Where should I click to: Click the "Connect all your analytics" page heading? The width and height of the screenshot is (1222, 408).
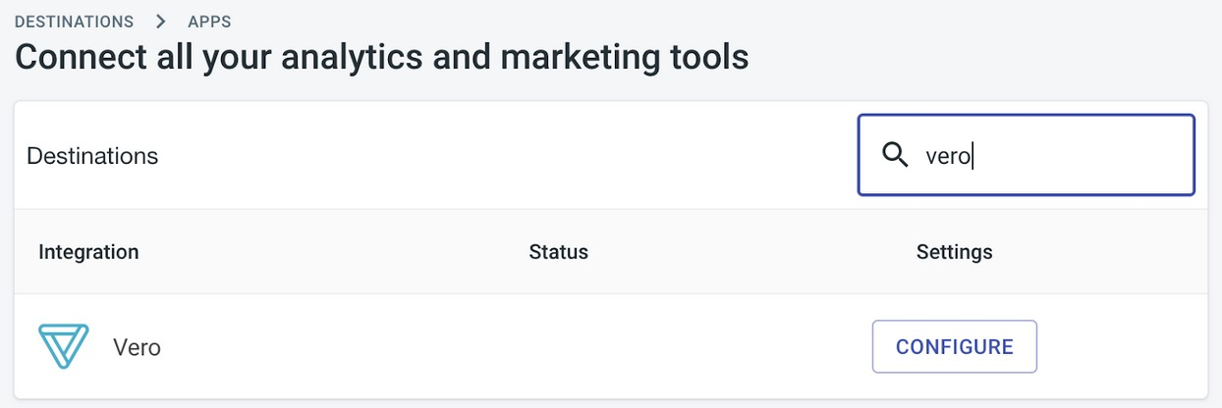pos(382,58)
